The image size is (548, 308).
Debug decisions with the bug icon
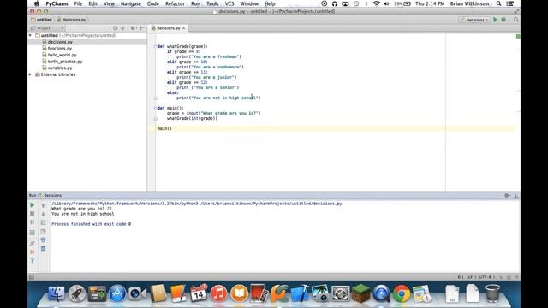point(503,20)
